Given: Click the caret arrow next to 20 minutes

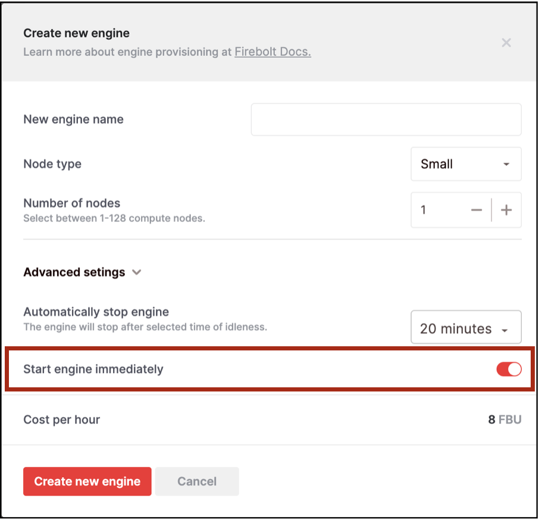Looking at the screenshot, I should [x=504, y=330].
